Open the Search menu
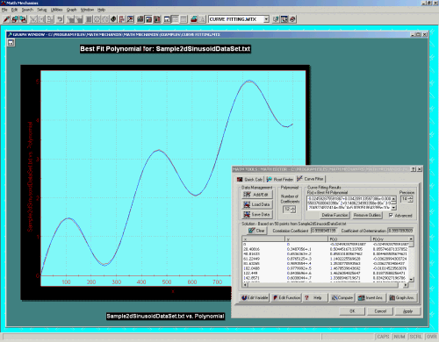The width and height of the screenshot is (439, 342). point(27,10)
